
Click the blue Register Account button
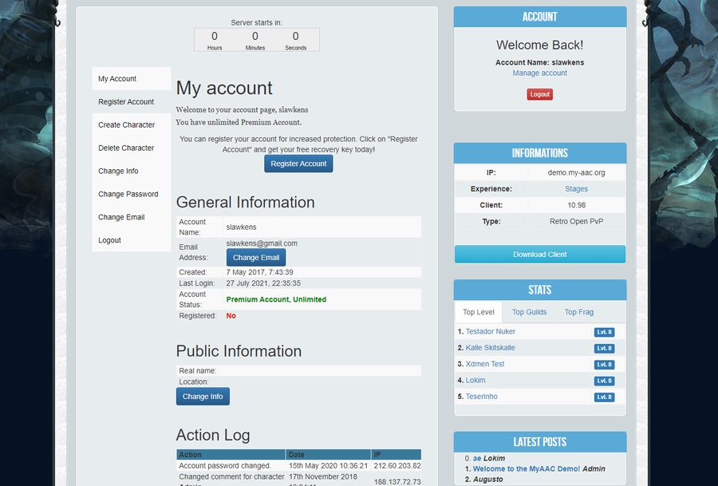coord(298,164)
